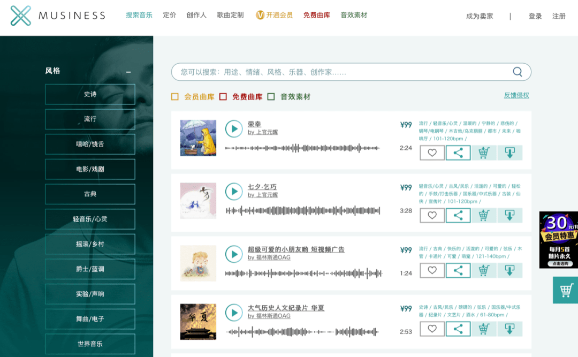The width and height of the screenshot is (578, 357).
Task: Click the search magnifier icon
Action: [518, 72]
